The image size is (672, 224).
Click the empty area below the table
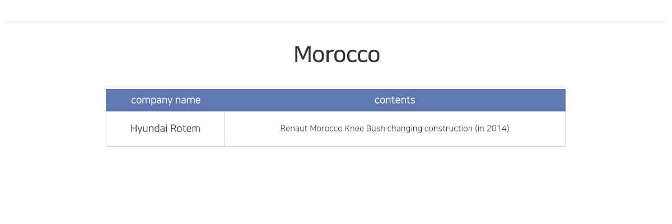336,185
